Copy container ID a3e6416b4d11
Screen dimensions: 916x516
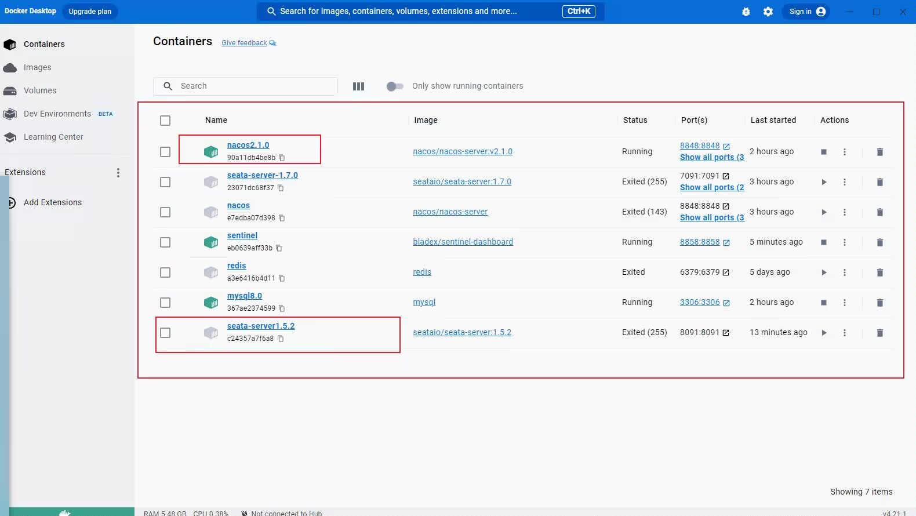[x=282, y=278]
